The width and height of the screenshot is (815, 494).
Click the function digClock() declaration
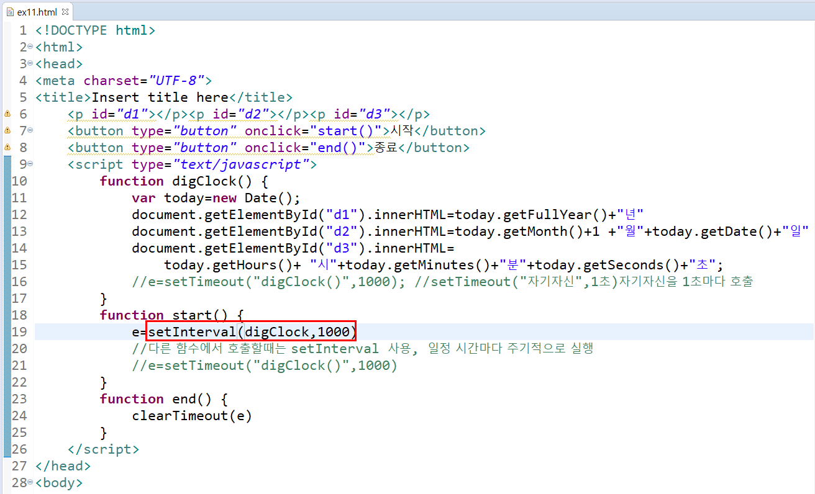pyautogui.click(x=184, y=181)
